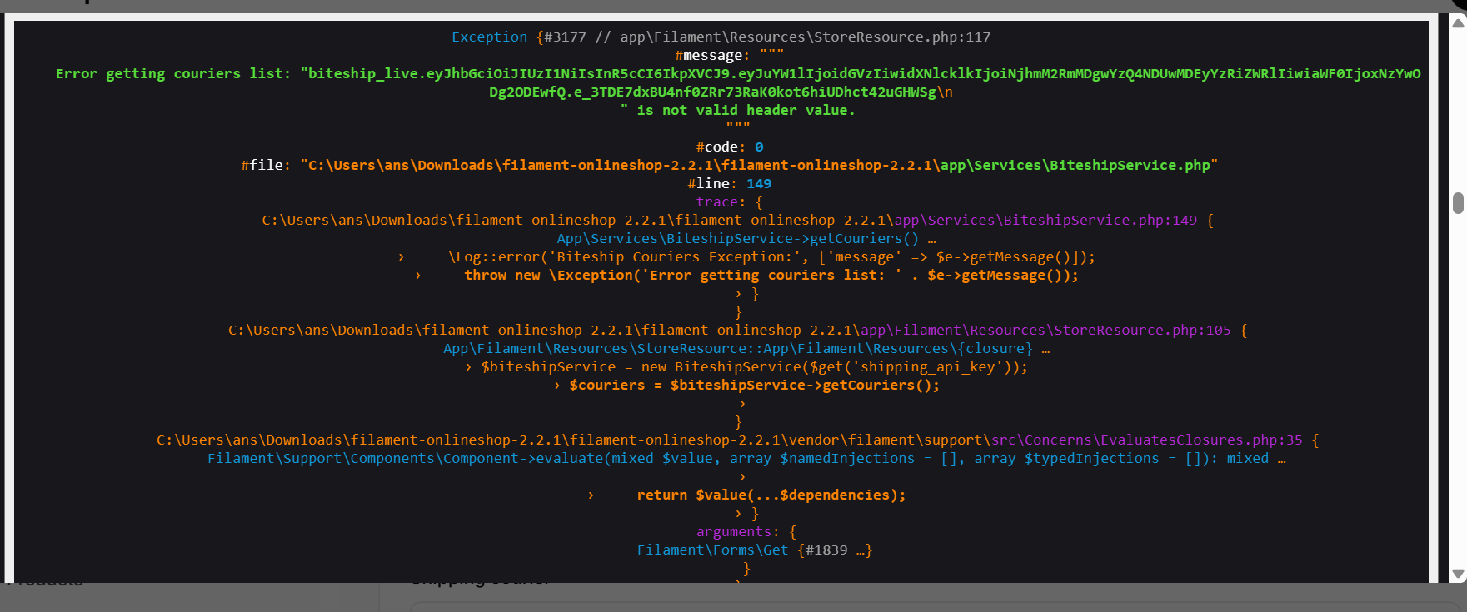Click the vertical scrollbar thumb
The image size is (1467, 612).
pyautogui.click(x=1458, y=203)
